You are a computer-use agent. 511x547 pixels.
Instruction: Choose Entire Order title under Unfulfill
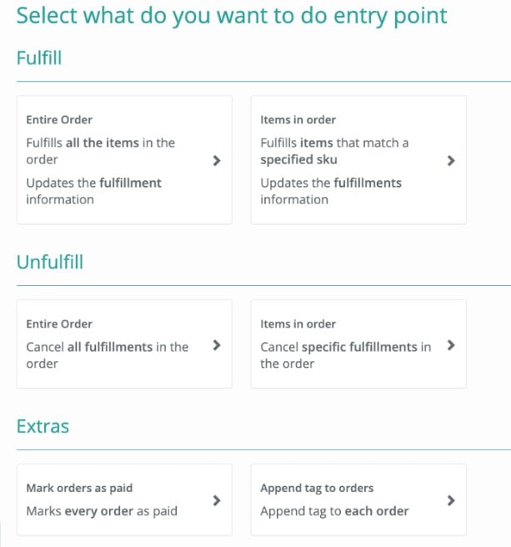(59, 324)
